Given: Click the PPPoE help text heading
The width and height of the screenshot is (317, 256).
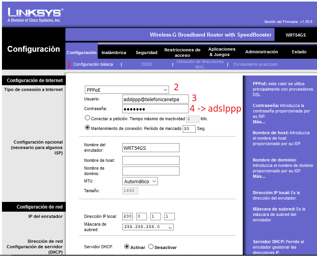Looking at the screenshot, I should click(x=260, y=84).
